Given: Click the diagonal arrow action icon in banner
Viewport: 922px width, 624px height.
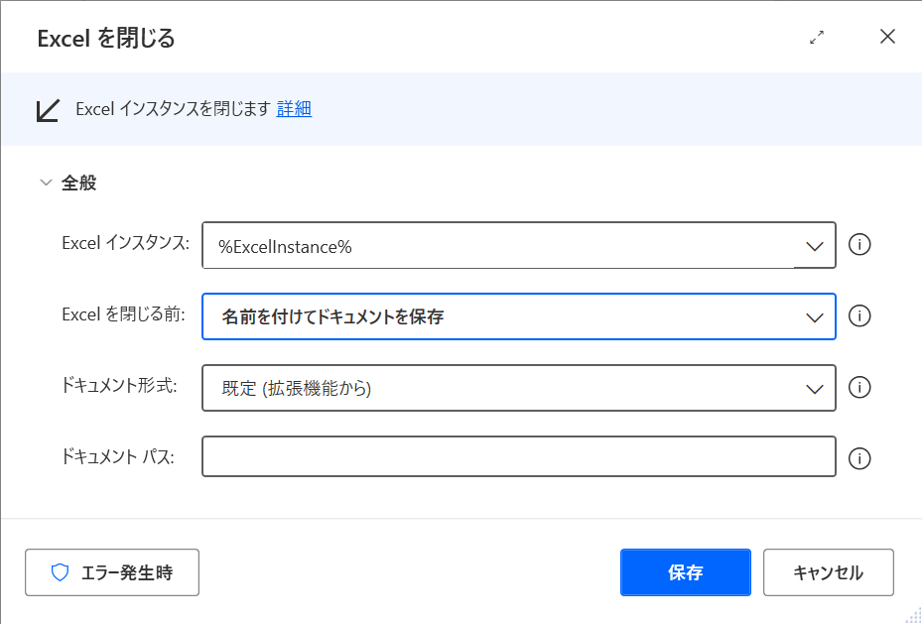Looking at the screenshot, I should (x=48, y=110).
